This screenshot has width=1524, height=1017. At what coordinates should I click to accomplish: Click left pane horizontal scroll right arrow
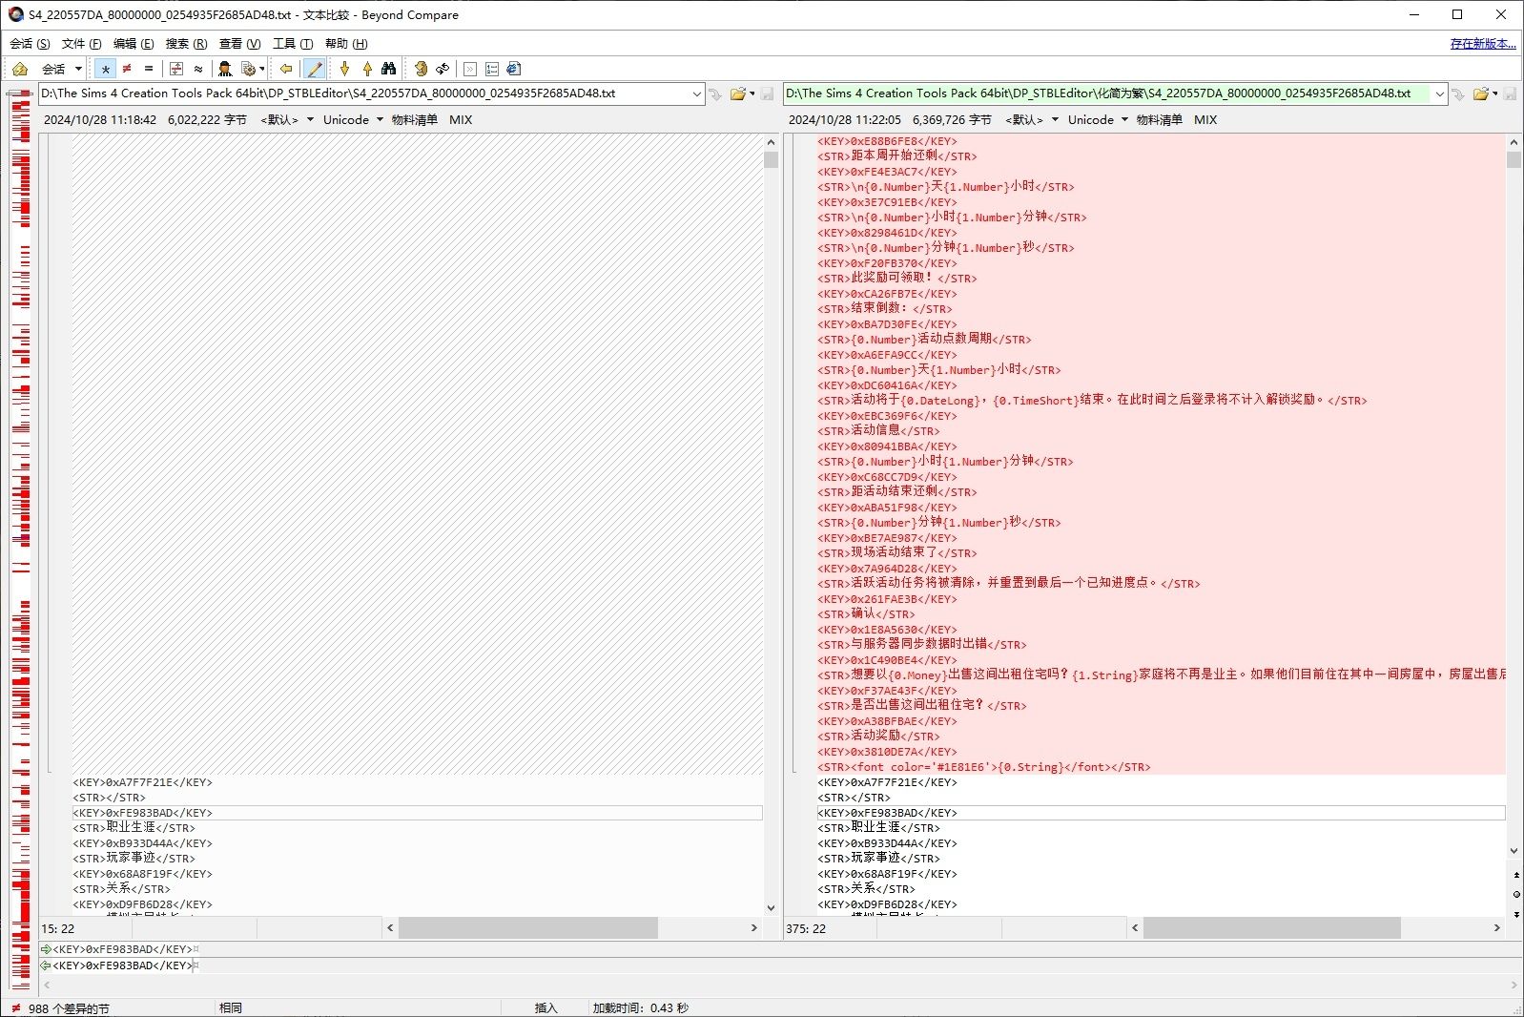[753, 928]
